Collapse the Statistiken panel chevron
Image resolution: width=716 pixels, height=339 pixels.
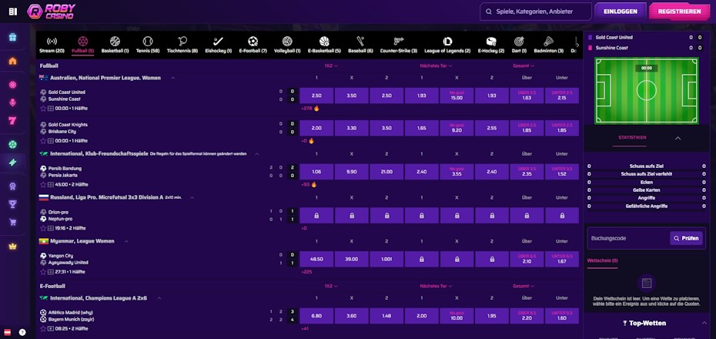[x=678, y=138]
